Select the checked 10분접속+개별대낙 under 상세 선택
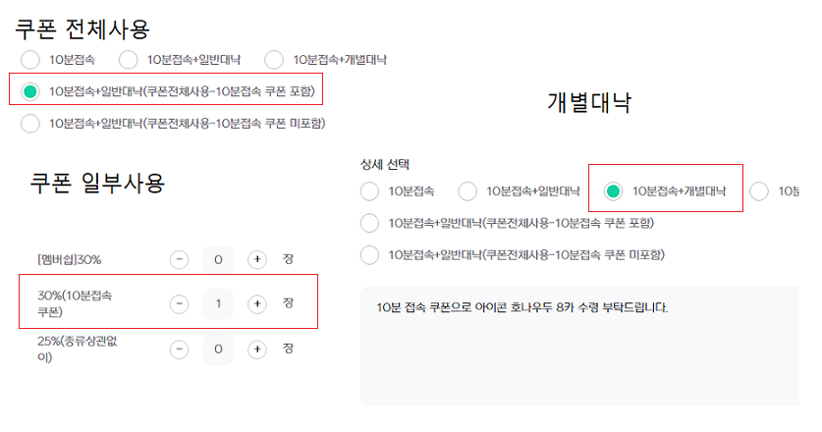 (x=614, y=190)
